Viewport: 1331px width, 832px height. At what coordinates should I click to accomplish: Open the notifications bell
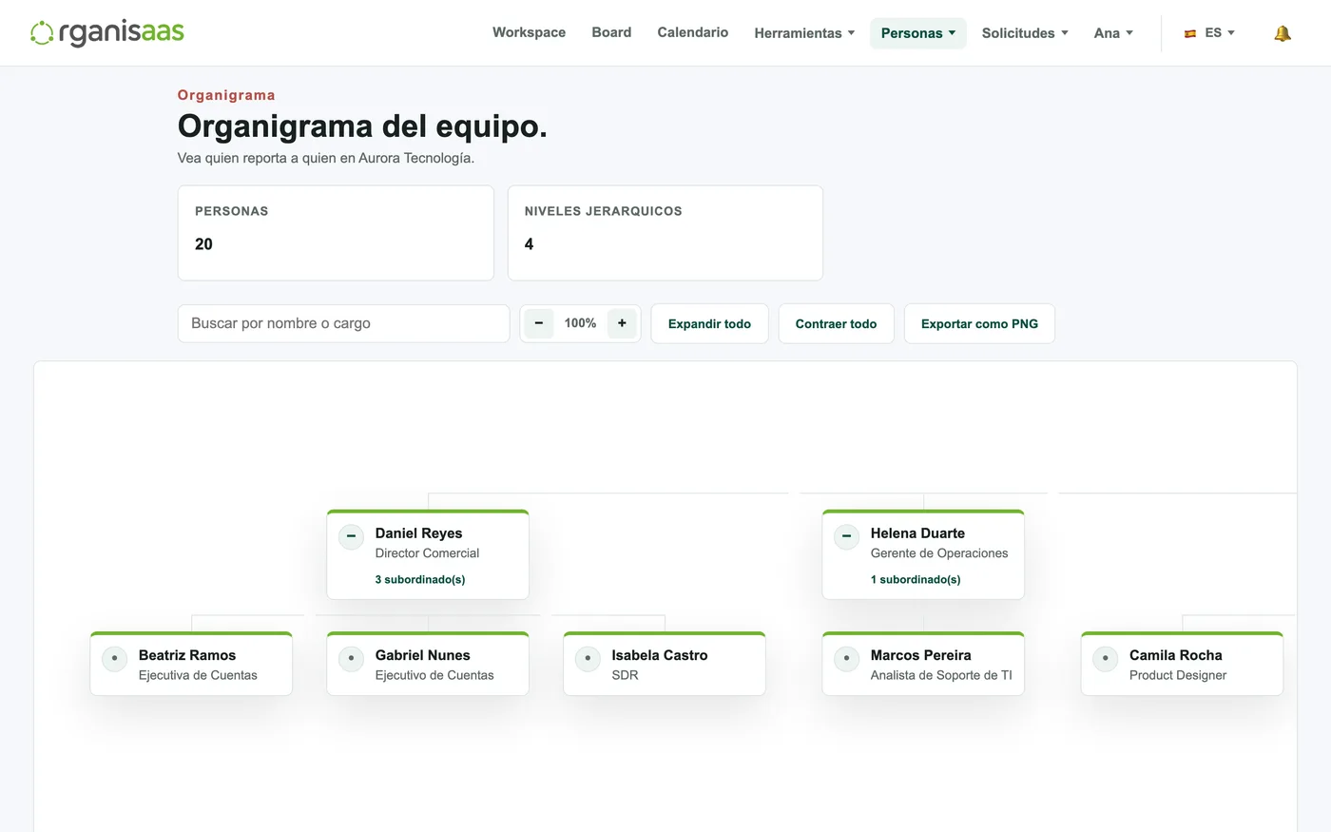click(x=1283, y=33)
